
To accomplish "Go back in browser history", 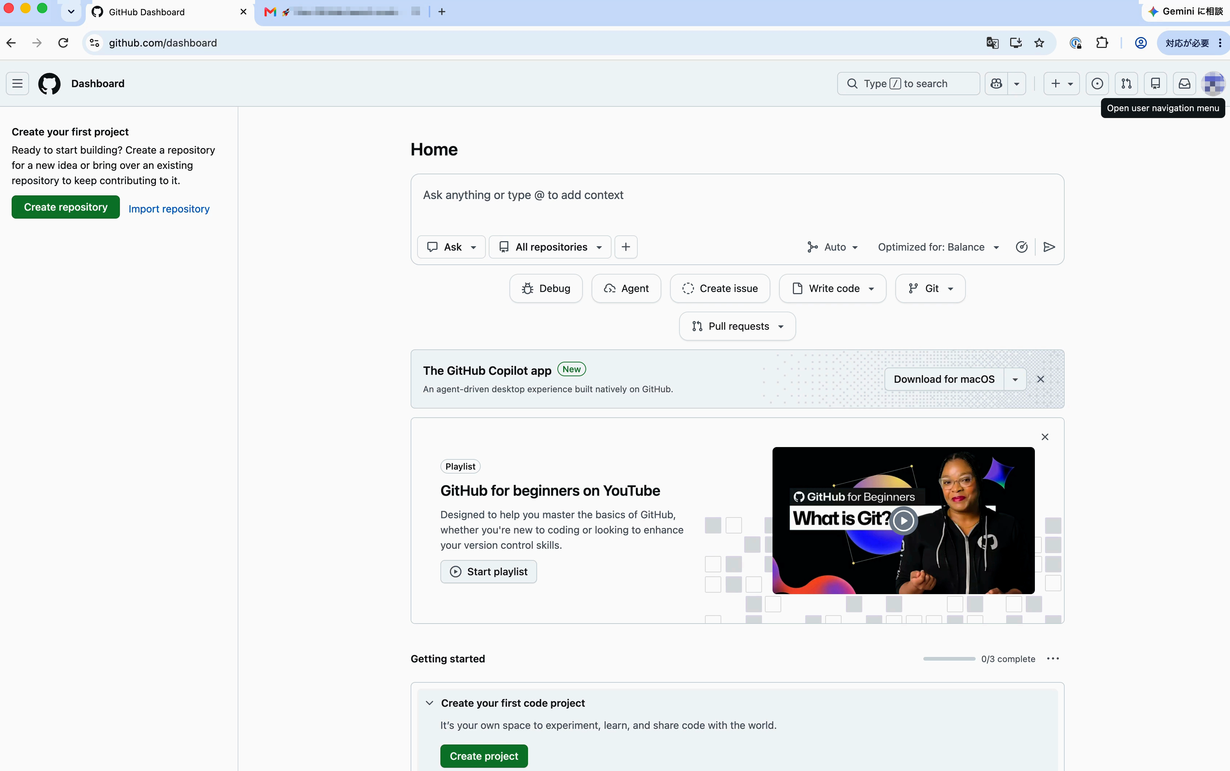I will 11,43.
